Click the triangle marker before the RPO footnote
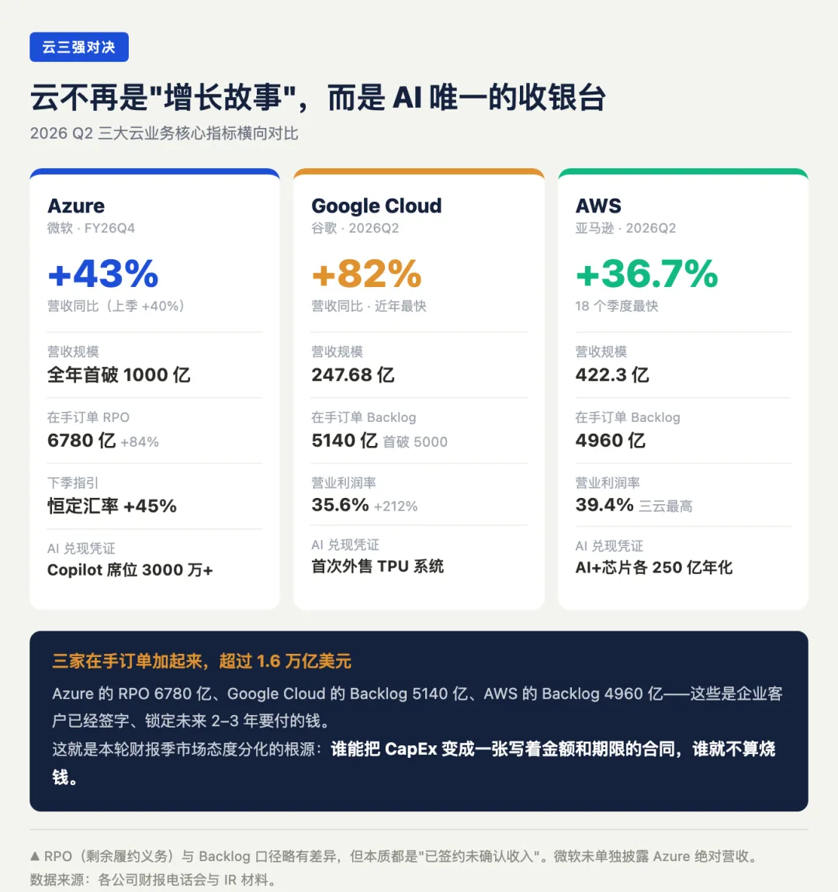This screenshot has width=838, height=892. pos(35,856)
